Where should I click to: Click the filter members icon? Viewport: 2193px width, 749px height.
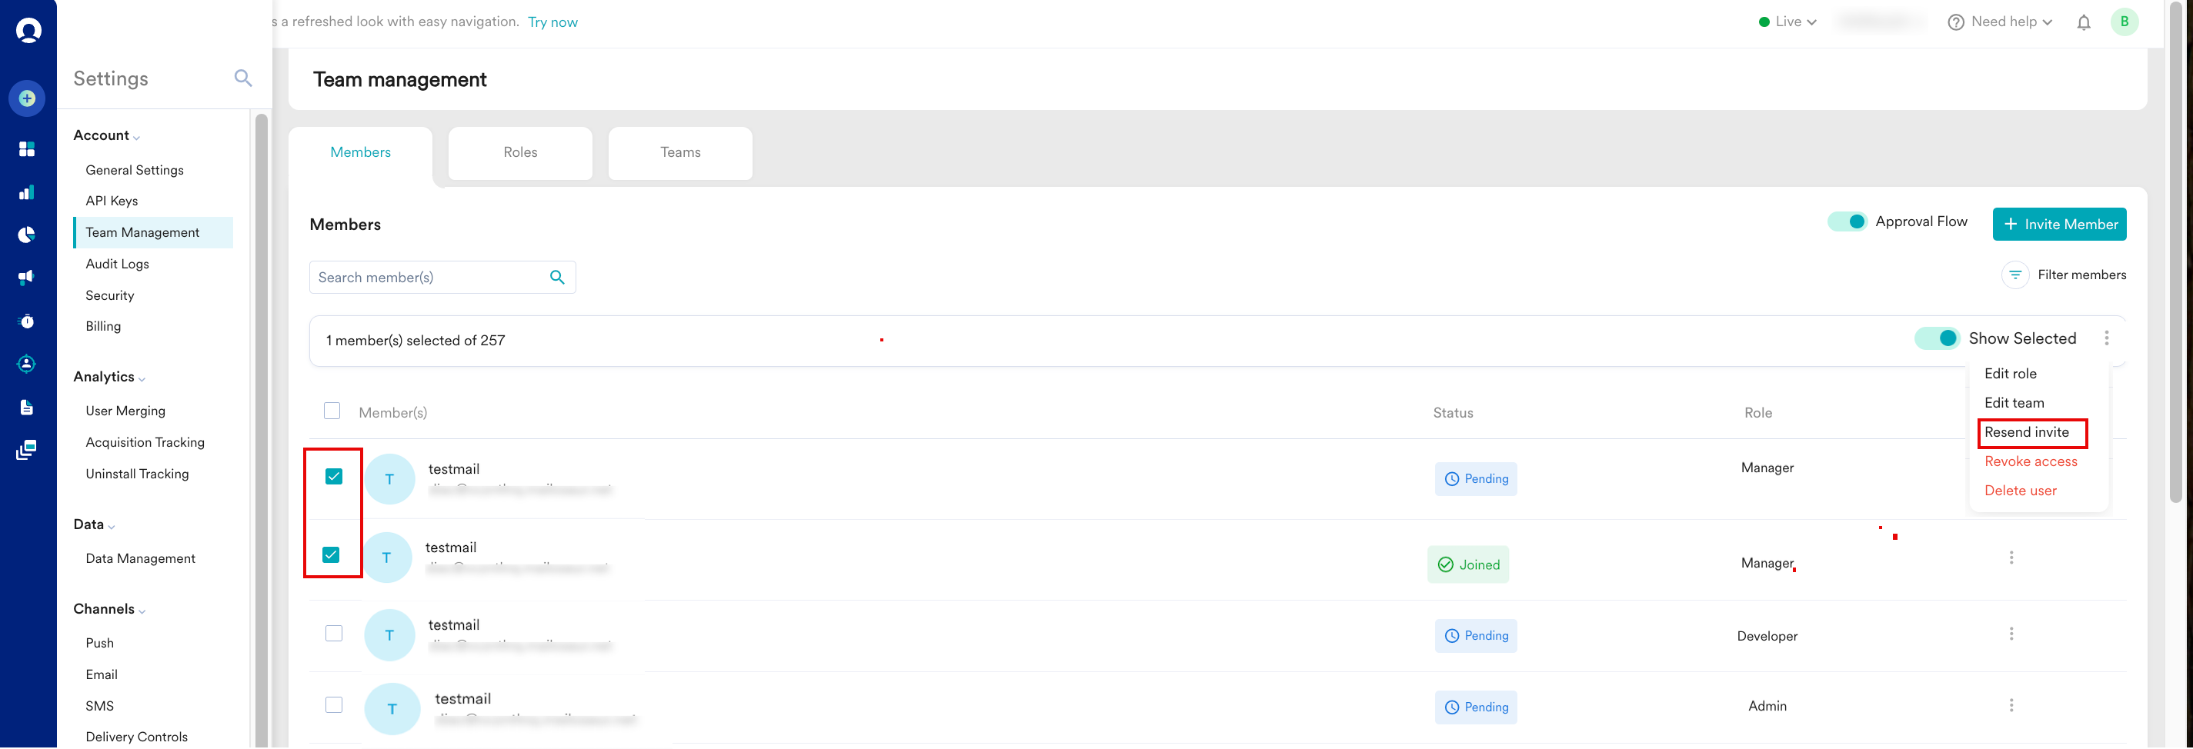coord(2014,275)
